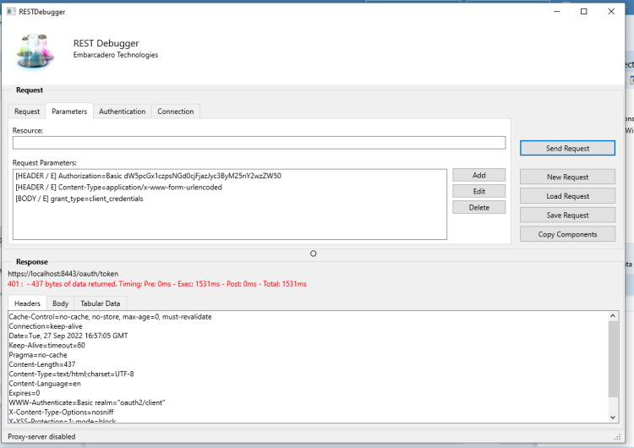Select the Pragma=no-cache line
Image resolution: width=634 pixels, height=448 pixels.
pyautogui.click(x=38, y=355)
